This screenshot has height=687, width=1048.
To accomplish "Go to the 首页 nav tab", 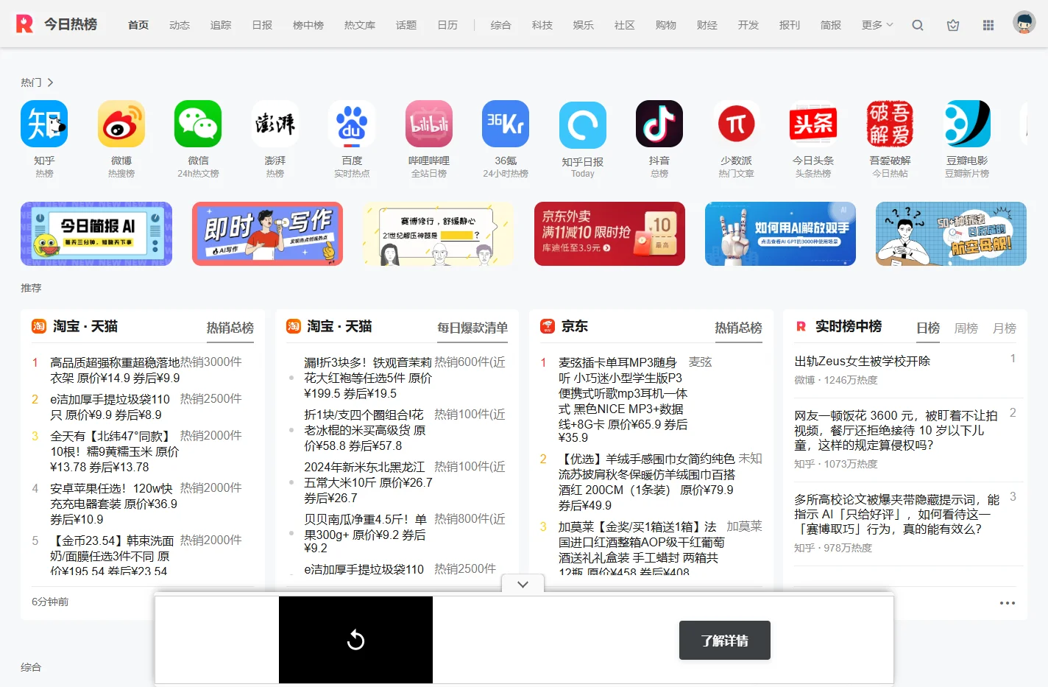I will coord(138,25).
